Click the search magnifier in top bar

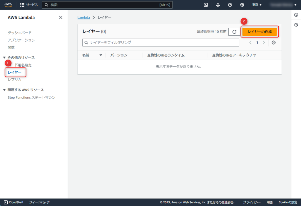point(46,5)
